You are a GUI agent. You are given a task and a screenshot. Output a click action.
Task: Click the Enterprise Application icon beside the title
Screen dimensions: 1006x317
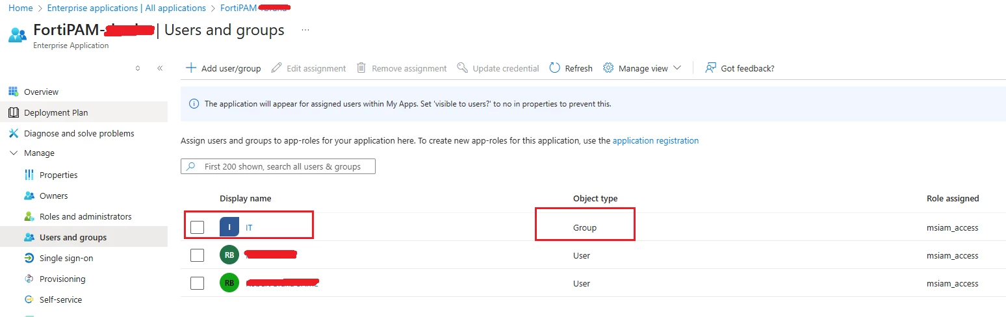[x=18, y=34]
